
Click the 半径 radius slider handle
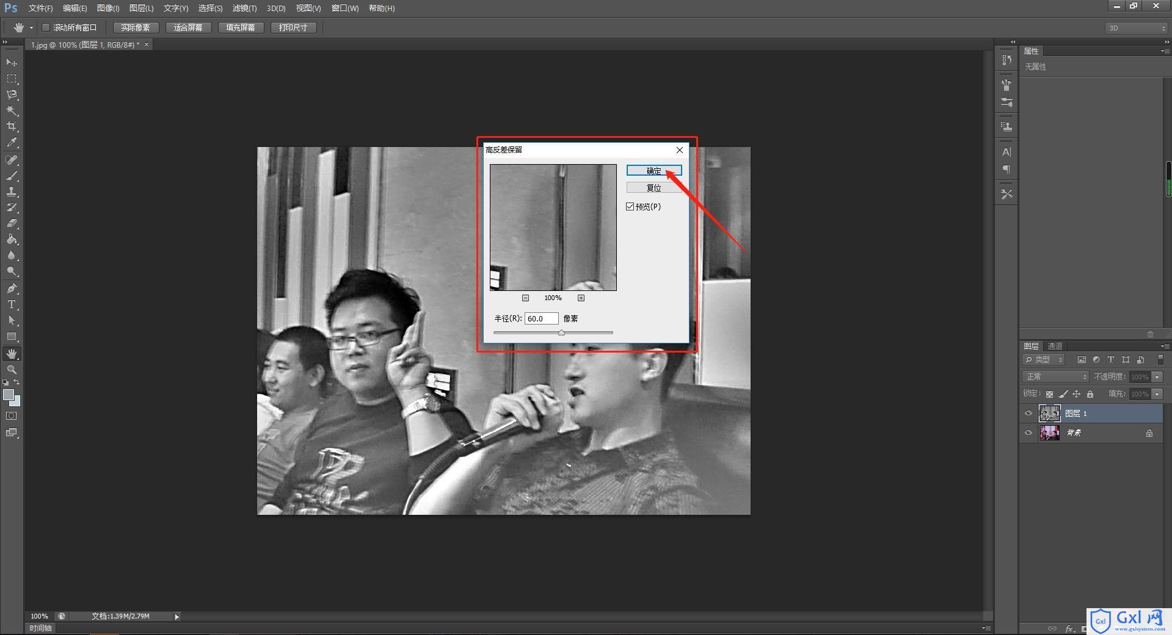coord(561,333)
